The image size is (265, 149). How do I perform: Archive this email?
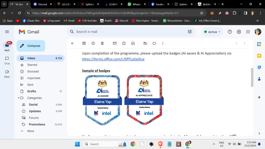84,43
